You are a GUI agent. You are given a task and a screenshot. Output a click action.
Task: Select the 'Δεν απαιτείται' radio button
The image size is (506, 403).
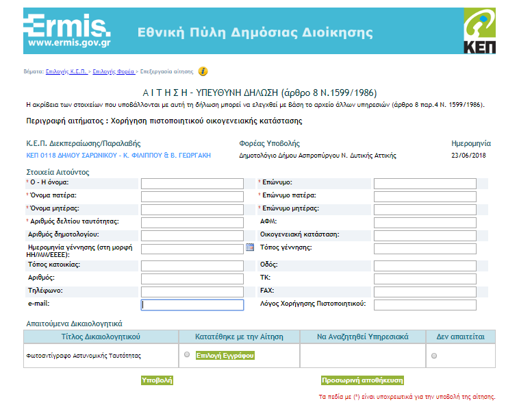point(434,356)
